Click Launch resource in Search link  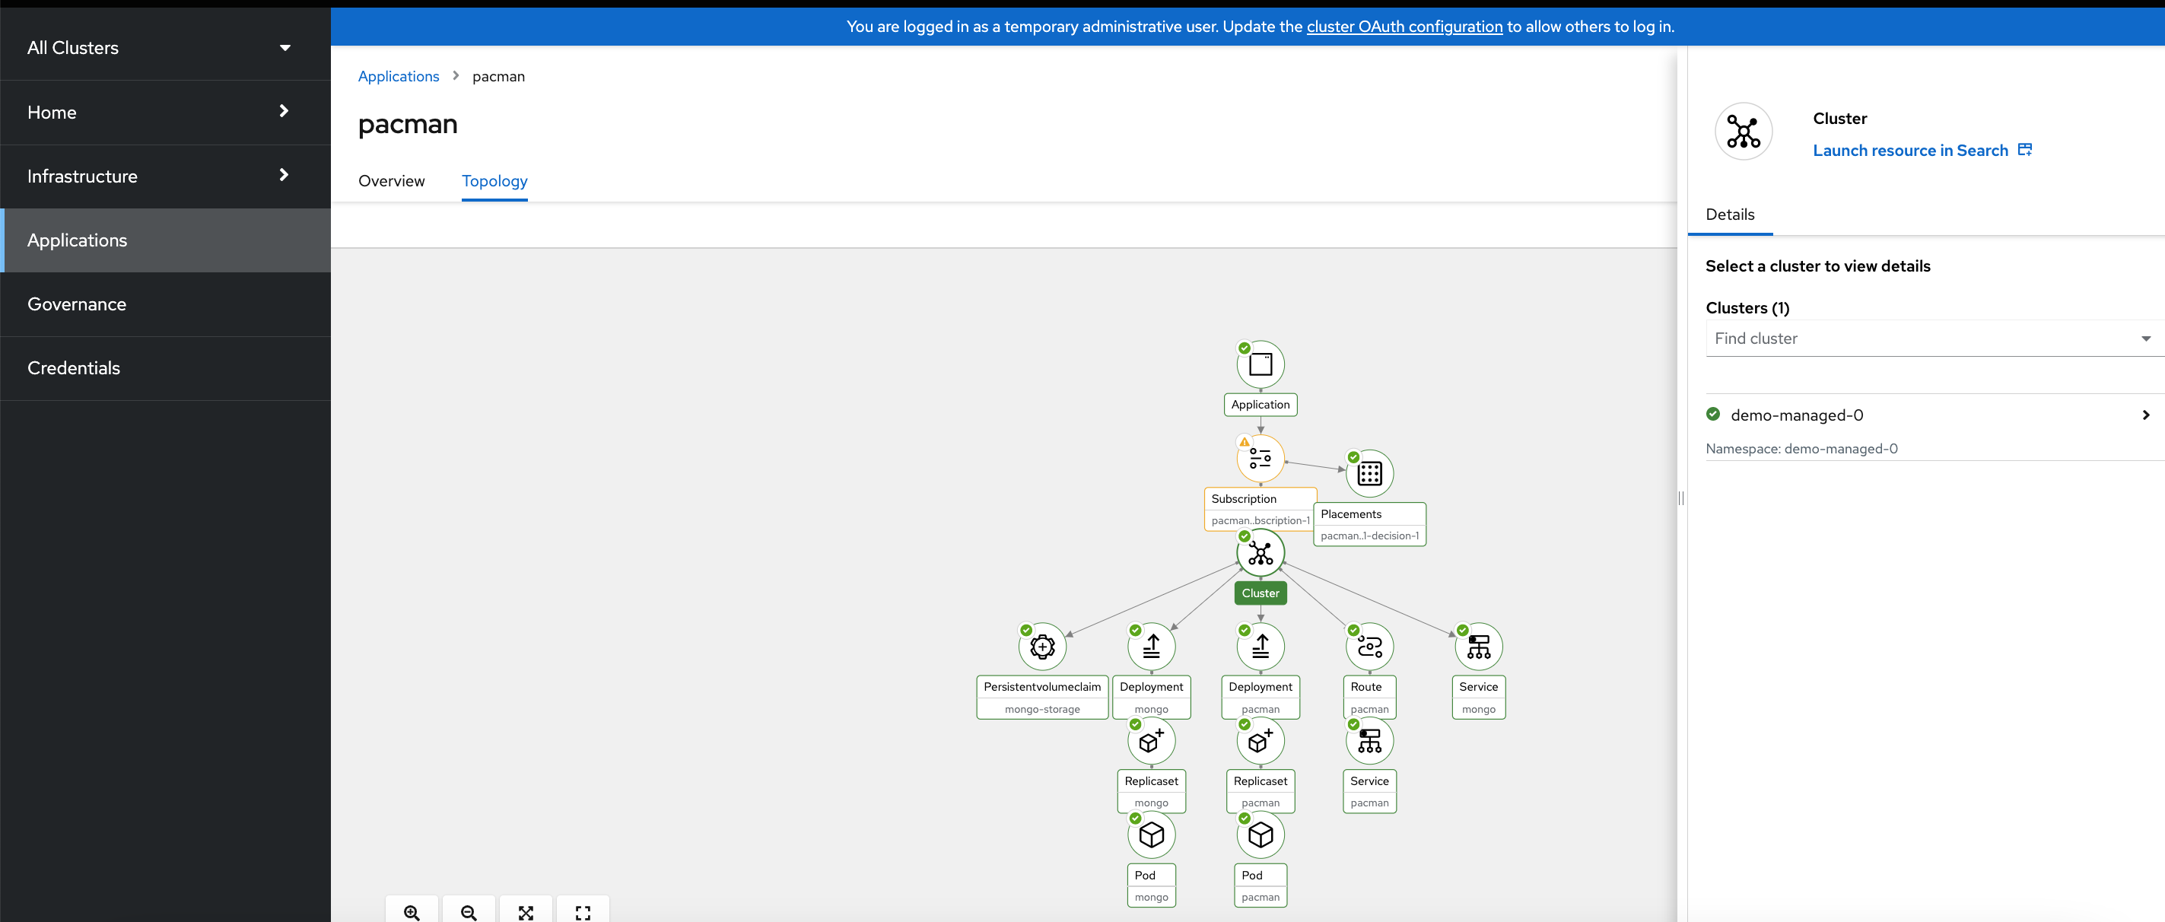[x=1910, y=151]
